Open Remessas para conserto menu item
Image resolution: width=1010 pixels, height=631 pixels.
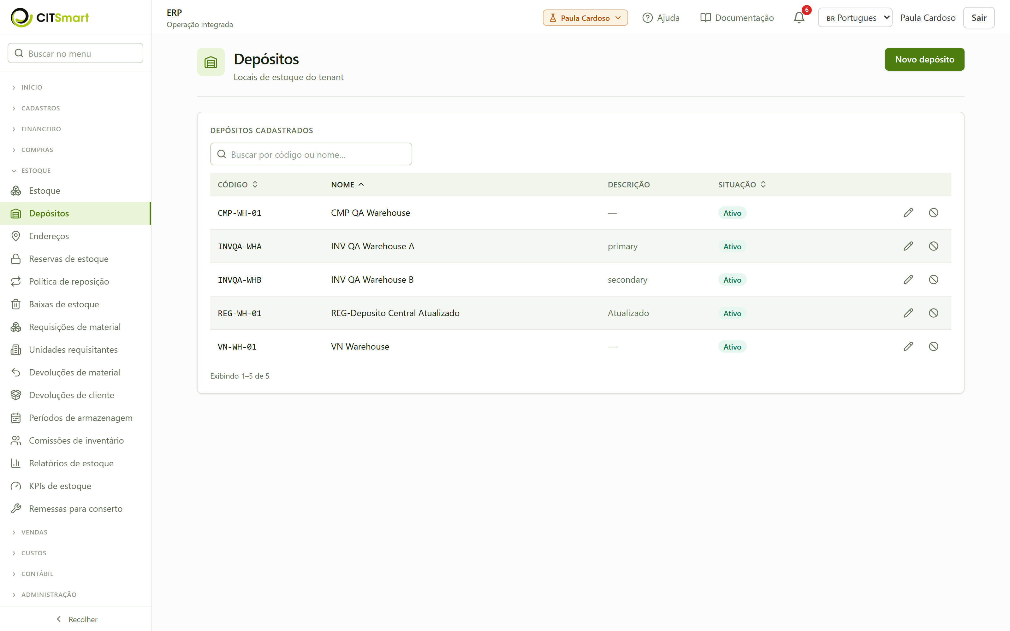(x=75, y=509)
